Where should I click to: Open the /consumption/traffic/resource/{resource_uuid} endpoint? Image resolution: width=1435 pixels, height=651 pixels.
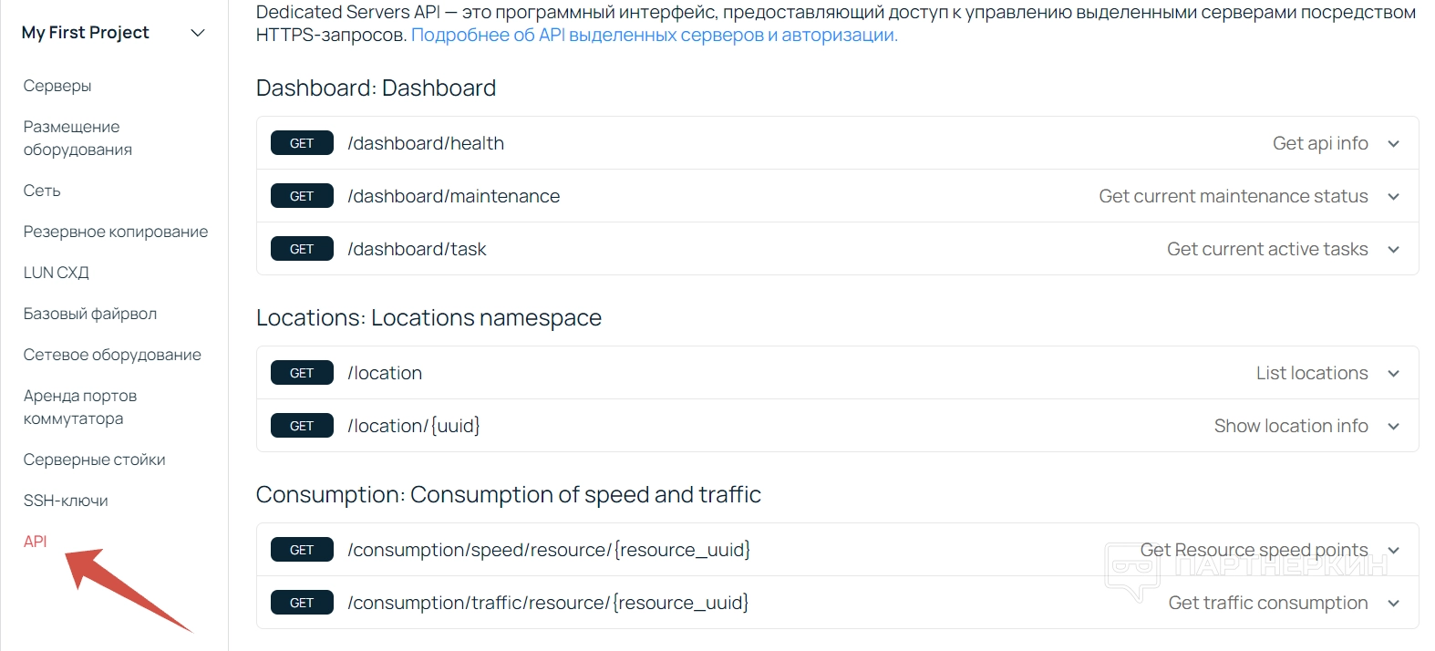[x=548, y=603]
